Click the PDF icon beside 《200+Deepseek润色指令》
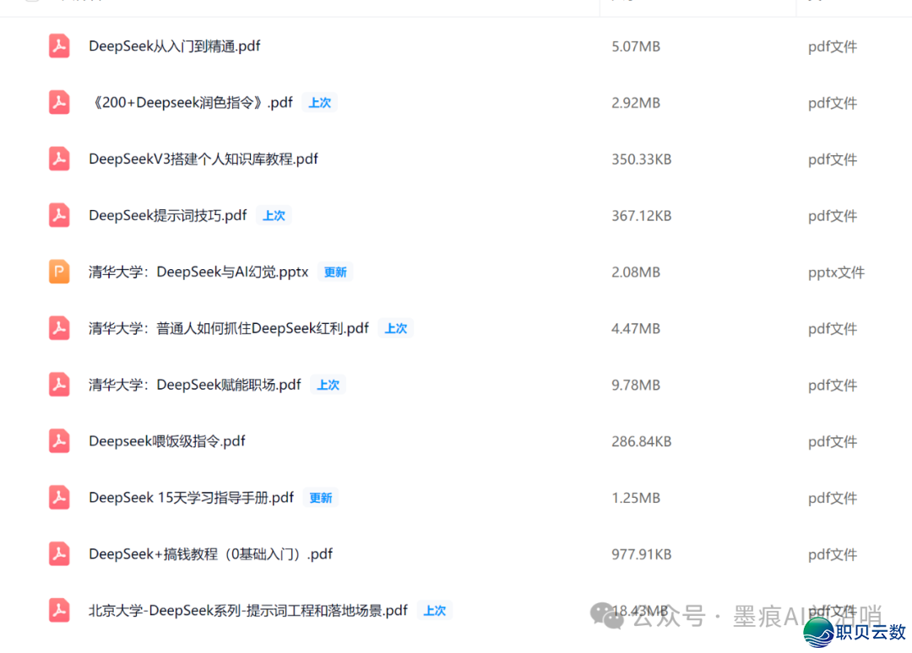This screenshot has height=653, width=912. (x=59, y=103)
